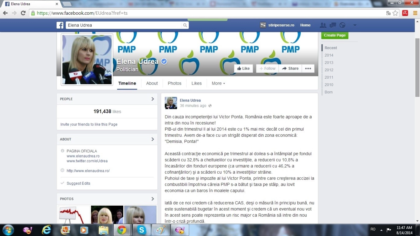
Task: Open the www.twitter.com/eUdrea link
Action: point(87,161)
